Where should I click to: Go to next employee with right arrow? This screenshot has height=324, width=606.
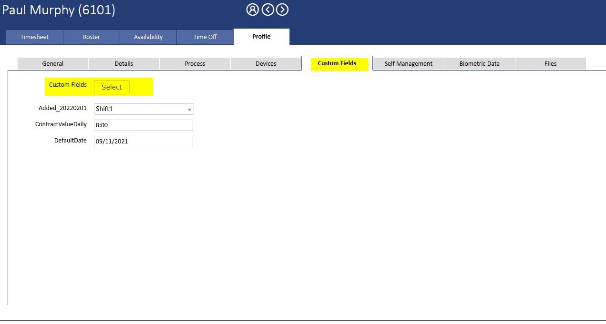[x=282, y=10]
